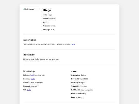The height and width of the screenshot is (104, 139).
Task: Open Sasha link in ???: row
Action: click(29, 90)
